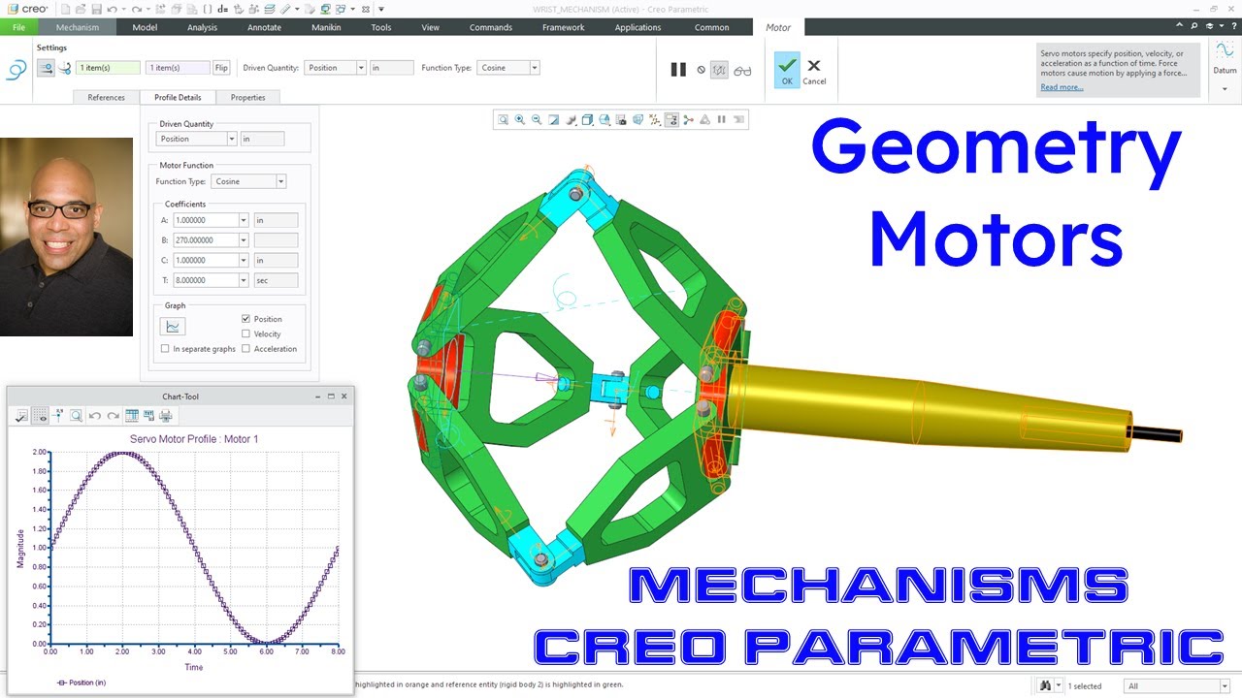This screenshot has width=1242, height=698.
Task: Open the Analysis ribbon tab
Action: pos(202,27)
